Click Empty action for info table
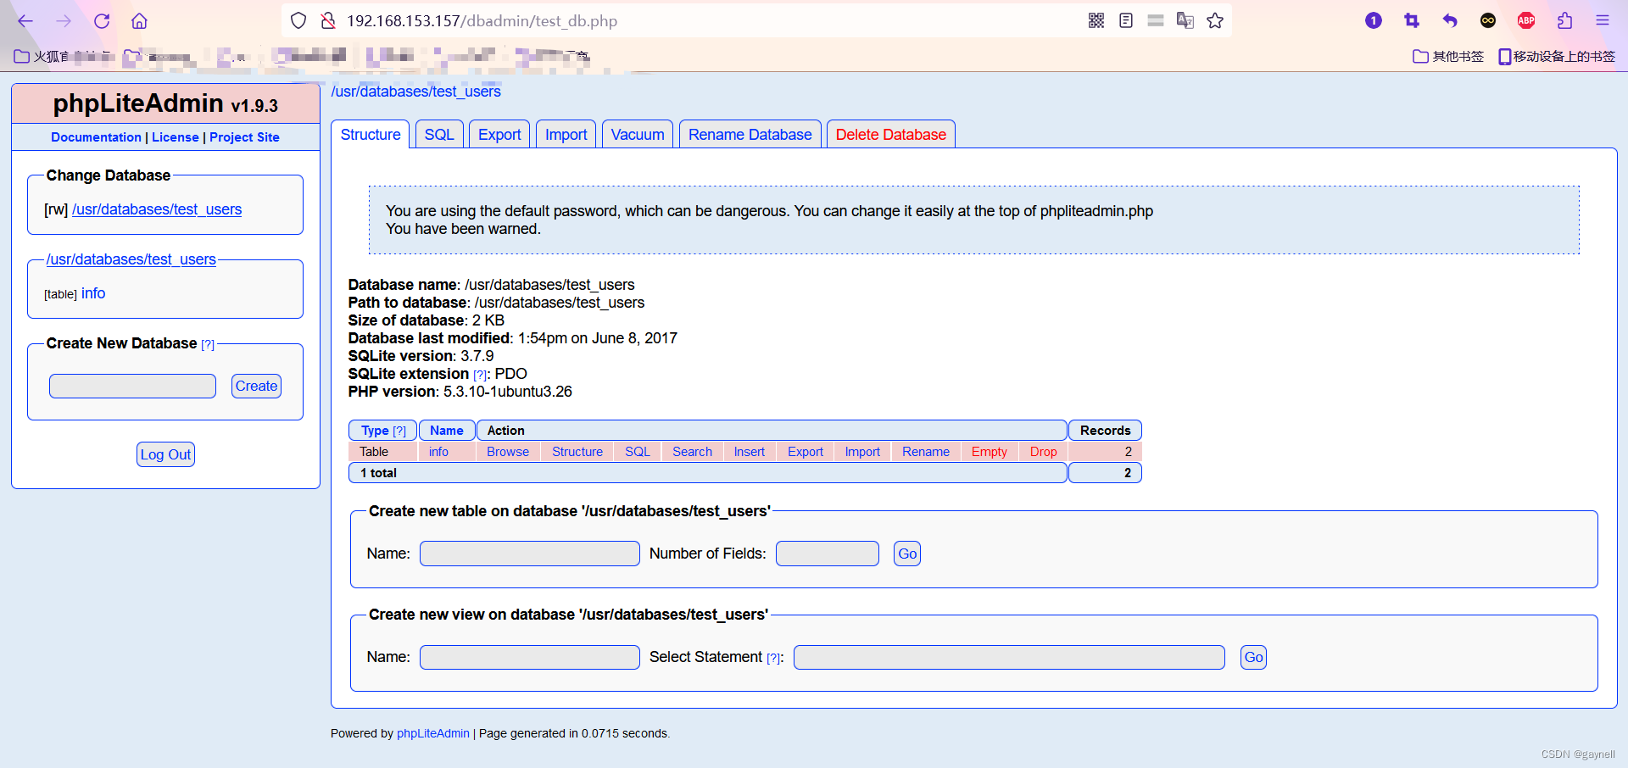Image resolution: width=1628 pixels, height=768 pixels. [x=990, y=452]
